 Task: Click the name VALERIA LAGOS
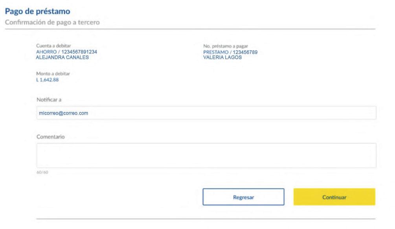222,57
